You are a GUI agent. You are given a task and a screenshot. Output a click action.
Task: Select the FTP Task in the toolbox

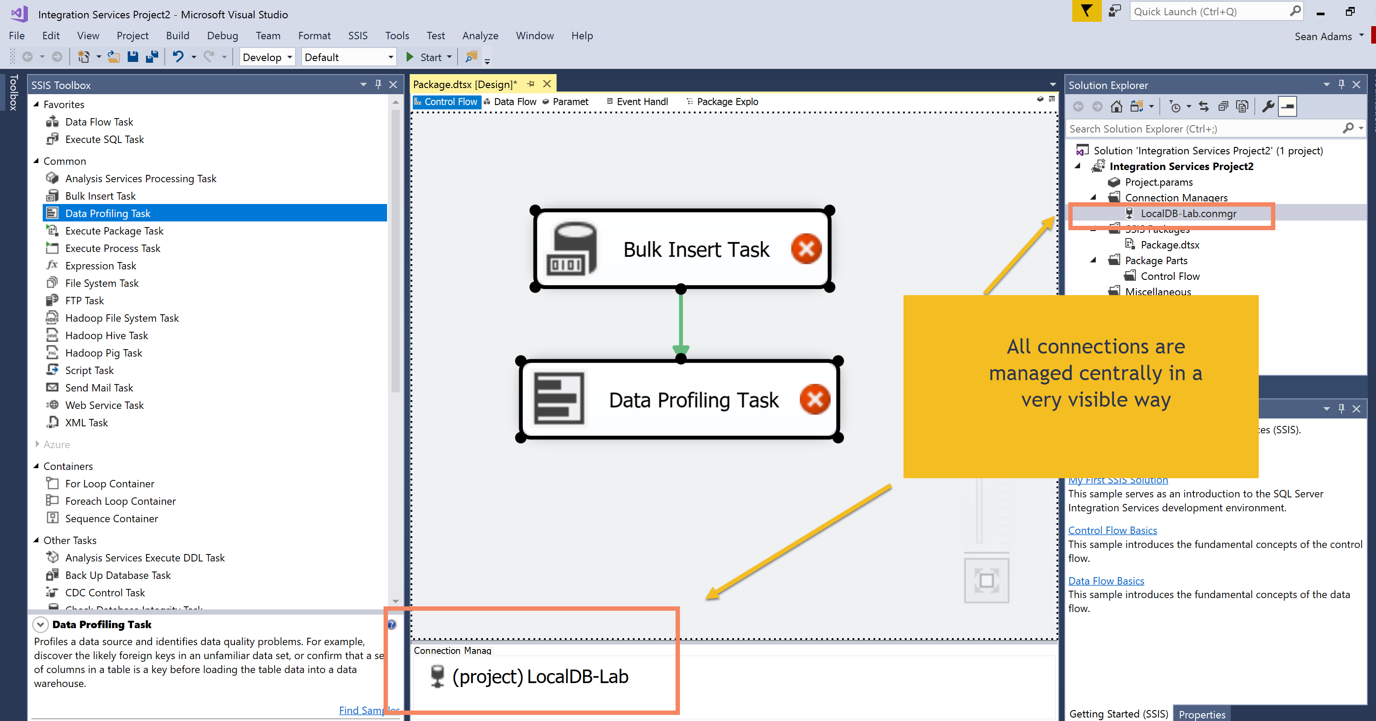coord(85,300)
